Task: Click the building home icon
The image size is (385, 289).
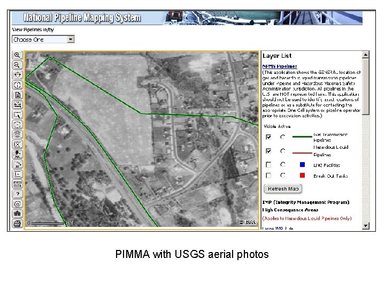Action: tap(17, 214)
